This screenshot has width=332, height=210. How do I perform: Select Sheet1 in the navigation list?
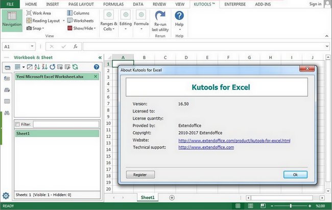pyautogui.click(x=57, y=133)
